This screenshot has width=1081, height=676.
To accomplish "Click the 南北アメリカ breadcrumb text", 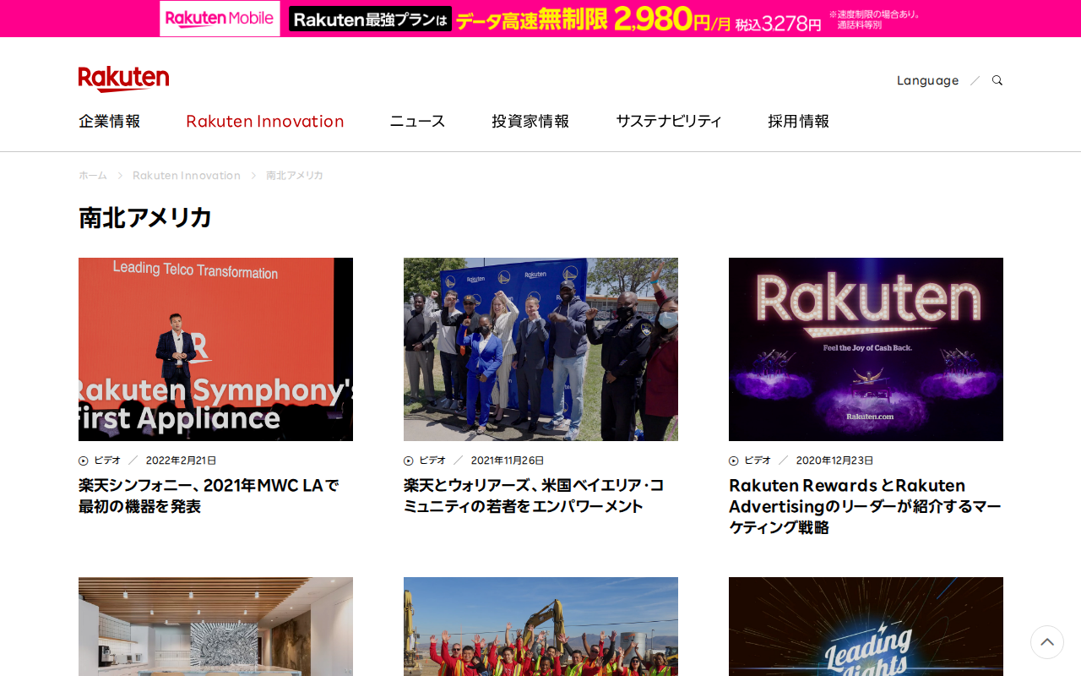I will tap(295, 175).
